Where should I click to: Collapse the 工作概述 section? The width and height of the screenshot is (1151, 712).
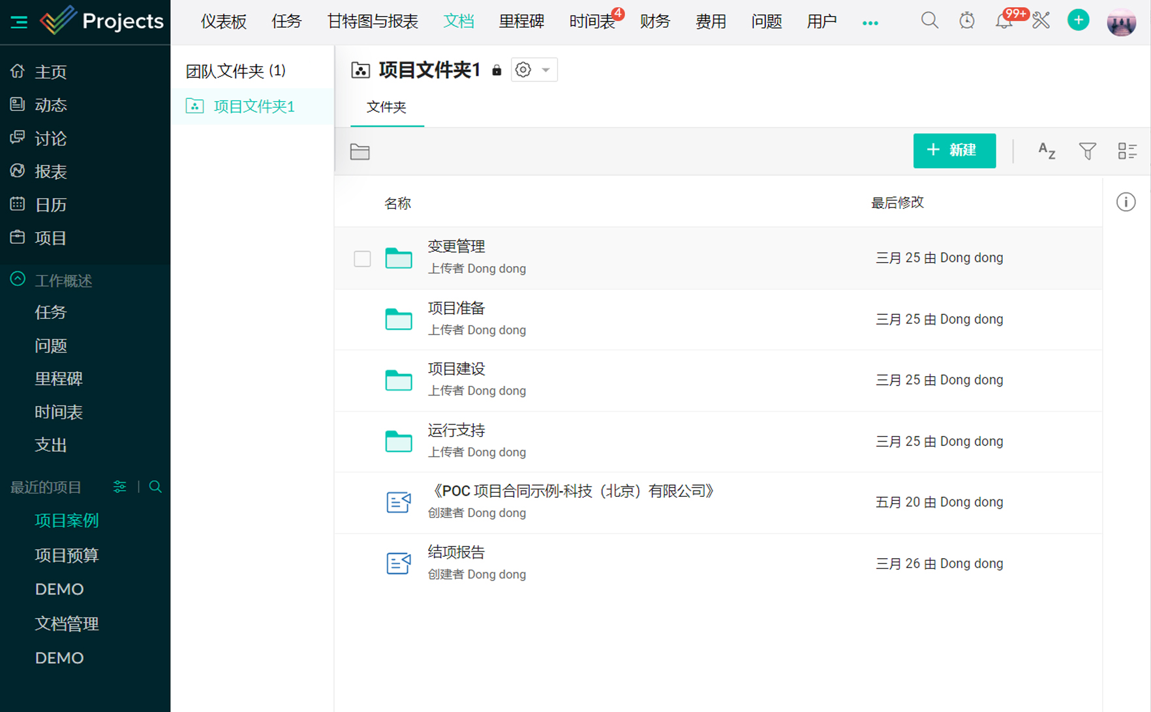point(18,280)
